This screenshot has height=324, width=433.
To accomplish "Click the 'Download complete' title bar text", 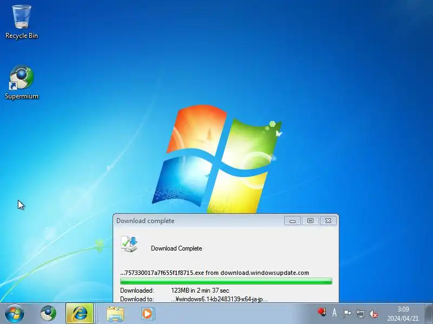I will [145, 221].
